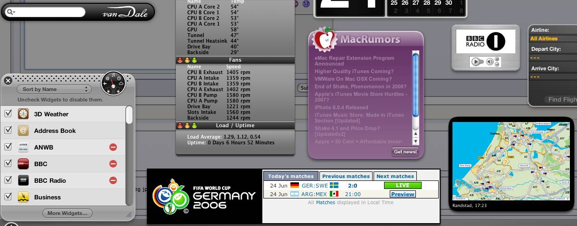
Task: Click the BBC Radio 1 logo
Action: pos(485,41)
